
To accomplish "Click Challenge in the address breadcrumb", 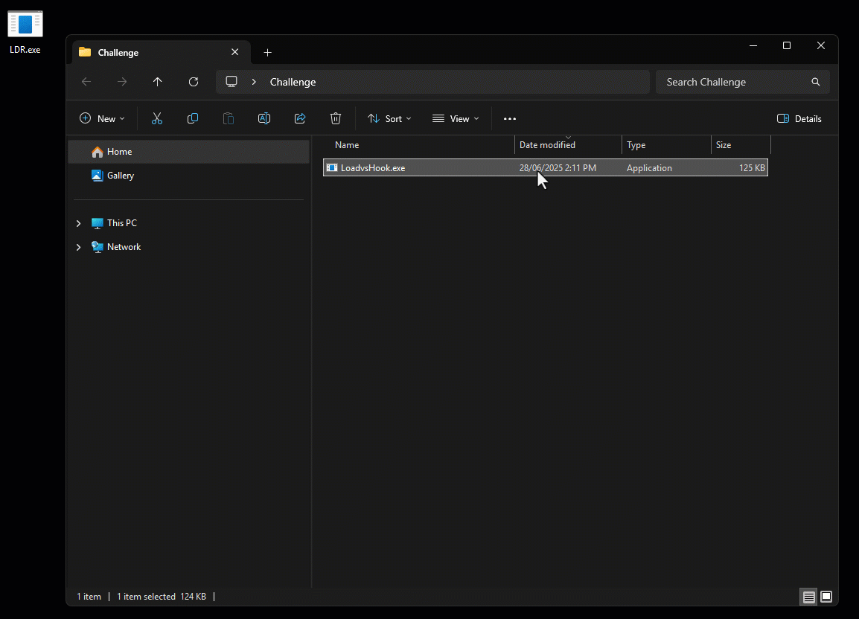I will point(293,82).
